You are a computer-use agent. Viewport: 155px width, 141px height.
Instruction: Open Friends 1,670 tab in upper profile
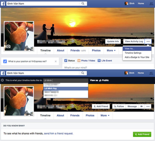[78, 51]
